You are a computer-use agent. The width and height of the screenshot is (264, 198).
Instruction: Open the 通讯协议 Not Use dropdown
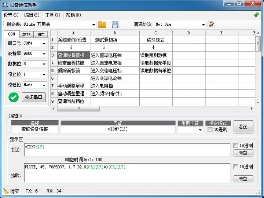tap(203, 25)
